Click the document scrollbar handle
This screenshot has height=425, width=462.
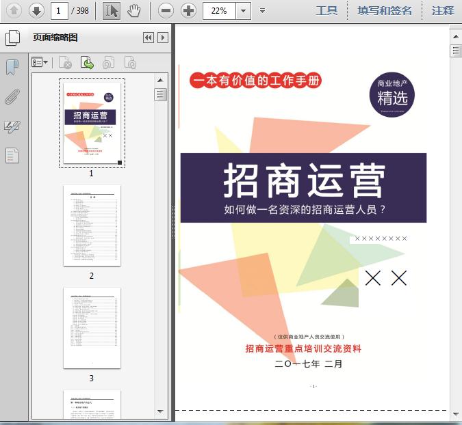(456, 51)
